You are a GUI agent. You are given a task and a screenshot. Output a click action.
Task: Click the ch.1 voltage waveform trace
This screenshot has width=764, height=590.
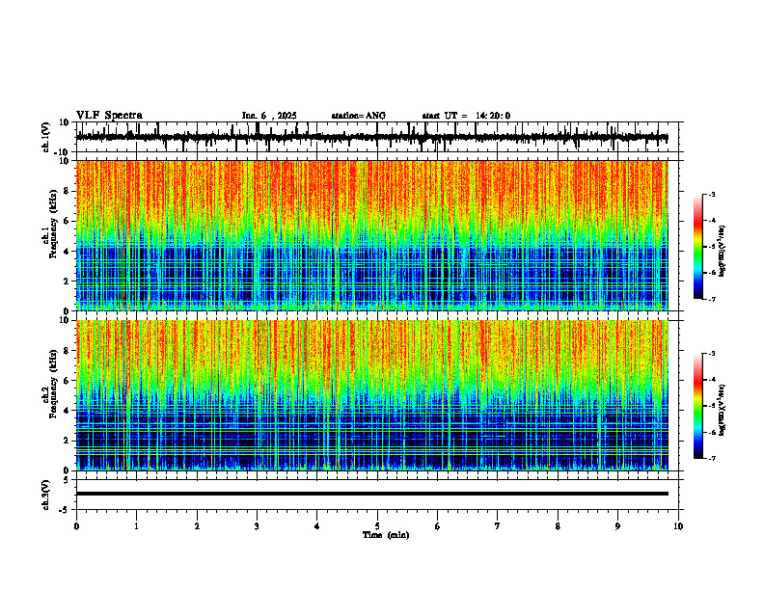(x=371, y=137)
